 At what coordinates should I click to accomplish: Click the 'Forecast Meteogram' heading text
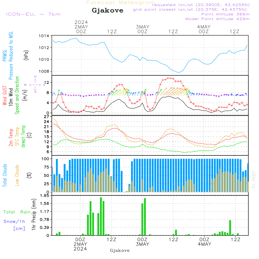121,3
